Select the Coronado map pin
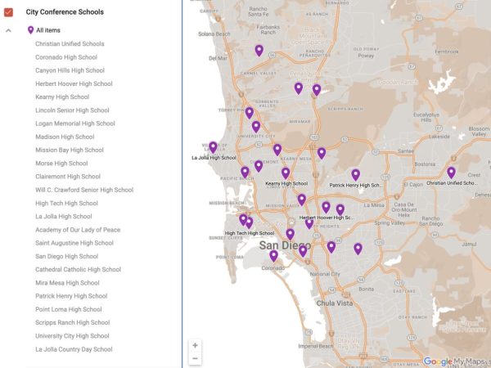Screen dimensions: 491x368 coord(273,256)
